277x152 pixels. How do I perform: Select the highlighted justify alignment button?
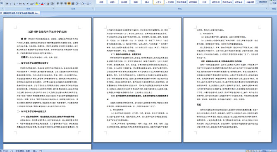[69, 3]
